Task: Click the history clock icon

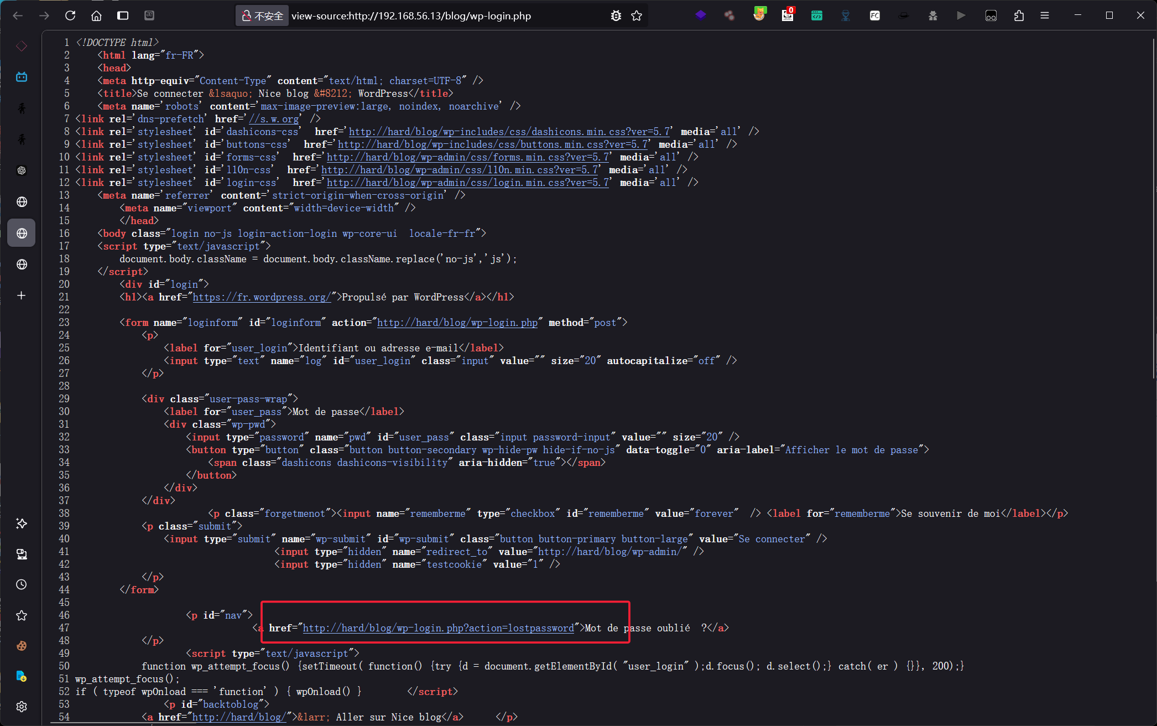Action: click(x=22, y=584)
